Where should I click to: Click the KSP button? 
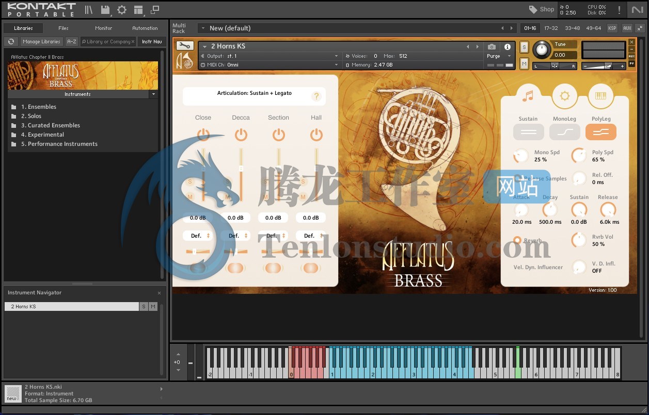coord(612,28)
